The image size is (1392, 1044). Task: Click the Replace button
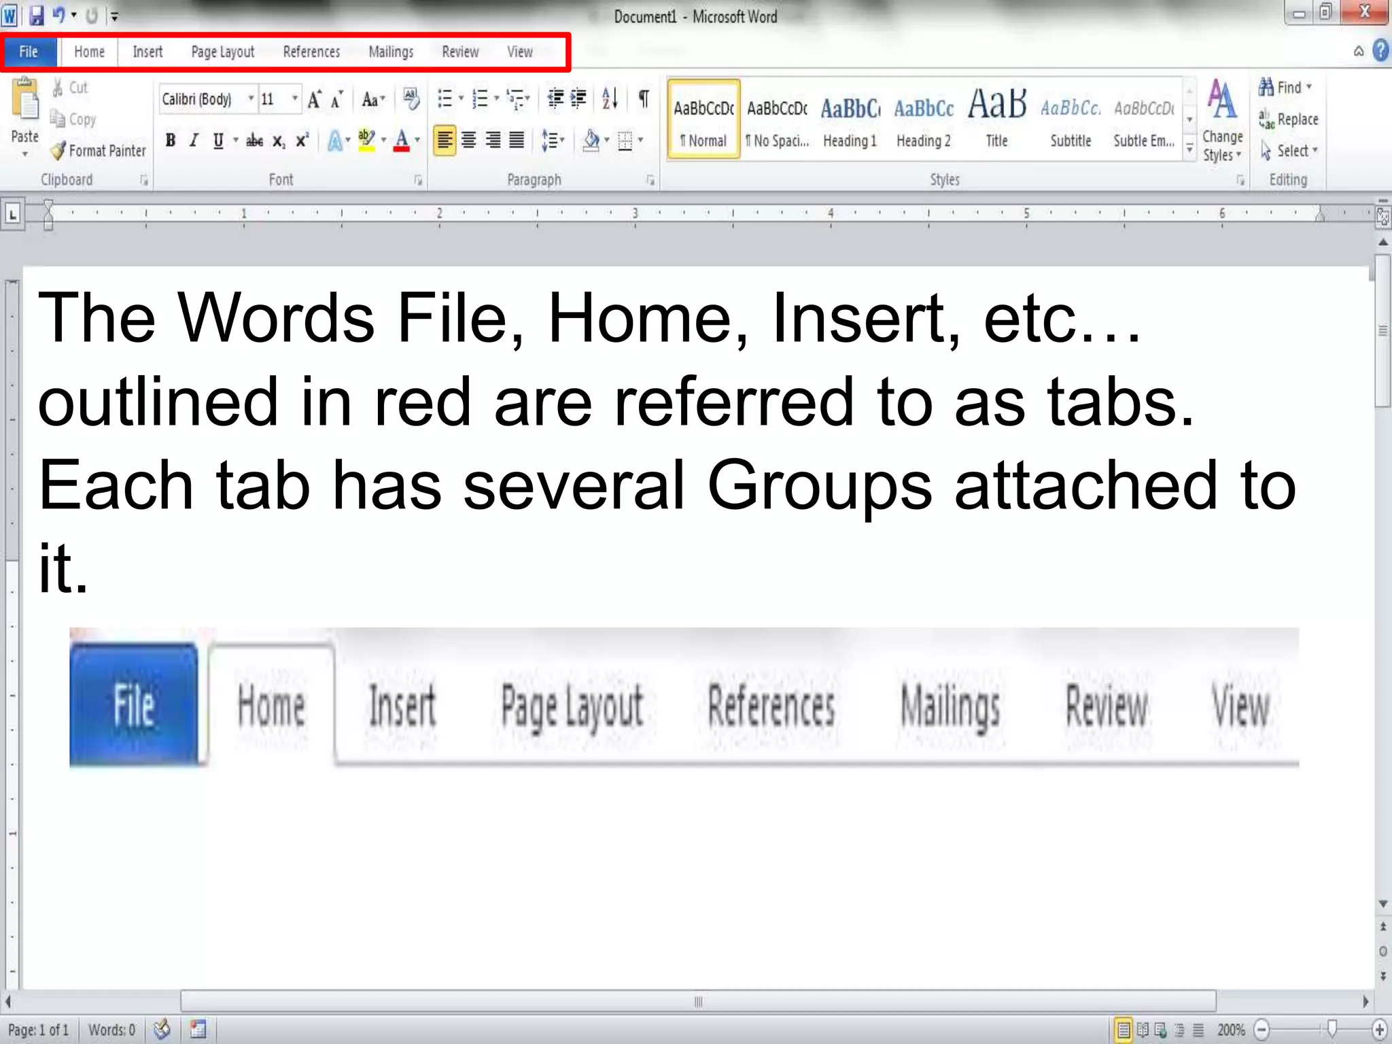[x=1288, y=119]
